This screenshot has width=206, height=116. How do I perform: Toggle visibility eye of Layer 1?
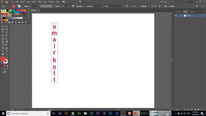(176, 16)
